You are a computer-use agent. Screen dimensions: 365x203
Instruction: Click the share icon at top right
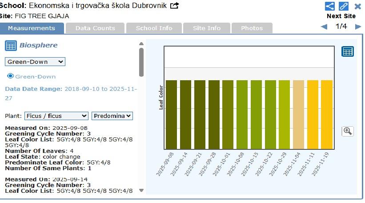coord(329,6)
